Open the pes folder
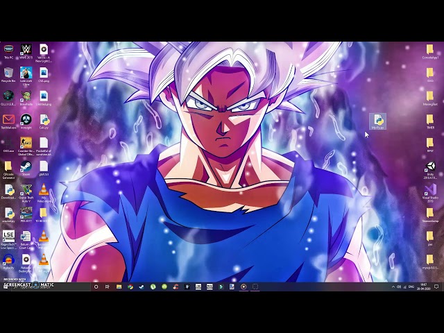Image resolution: width=444 pixels, height=333 pixels. click(430, 238)
